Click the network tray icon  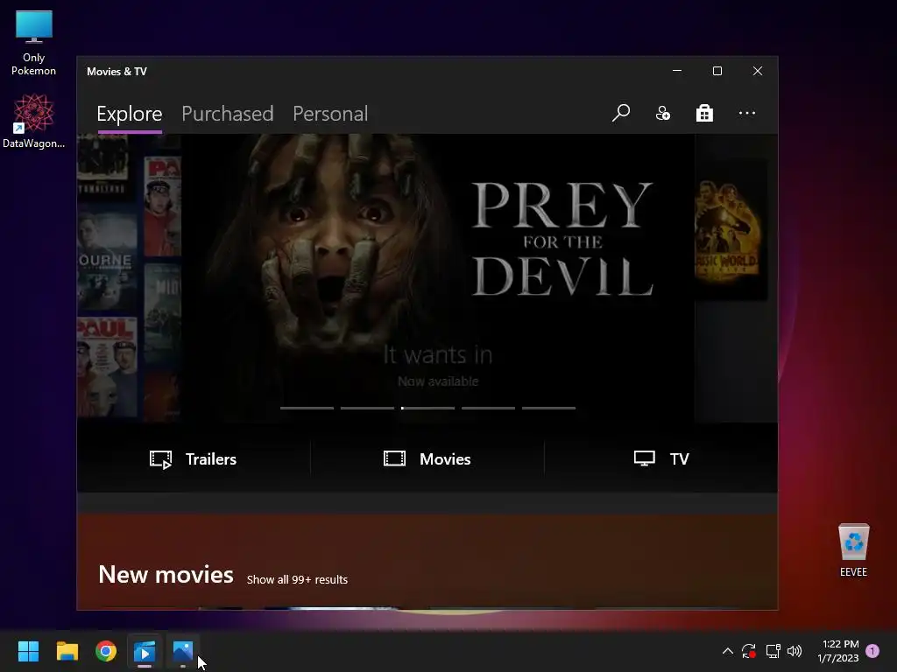click(x=773, y=651)
